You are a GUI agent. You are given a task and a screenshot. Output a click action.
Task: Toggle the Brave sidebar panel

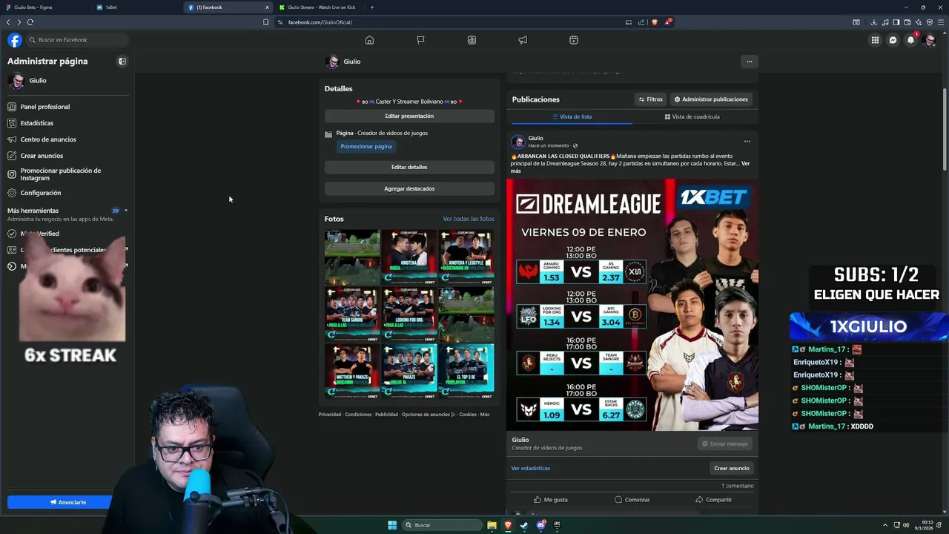[x=896, y=22]
